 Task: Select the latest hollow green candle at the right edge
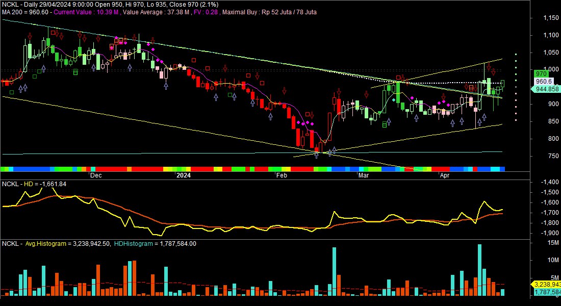502,84
